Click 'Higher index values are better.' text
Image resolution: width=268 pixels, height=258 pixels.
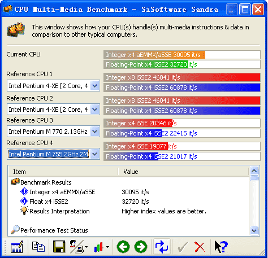point(164,211)
